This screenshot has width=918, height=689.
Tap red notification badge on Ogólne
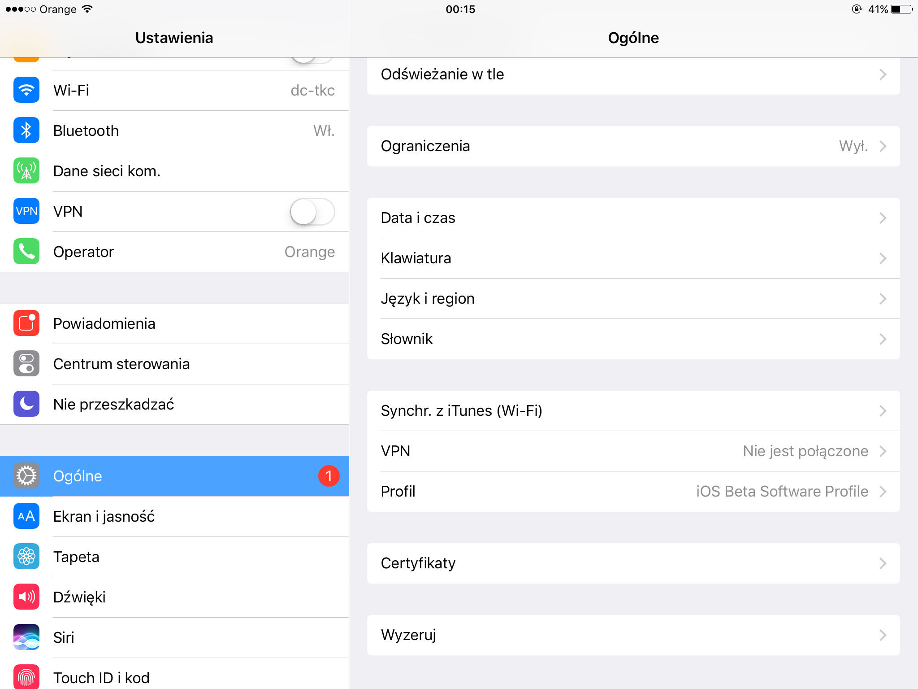coord(329,476)
